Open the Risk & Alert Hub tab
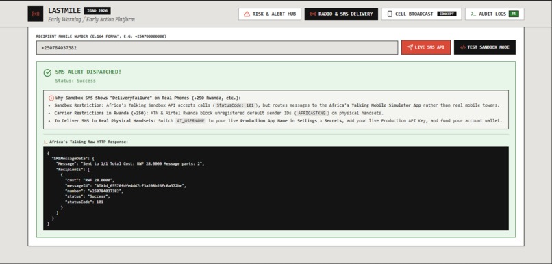 [x=270, y=14]
